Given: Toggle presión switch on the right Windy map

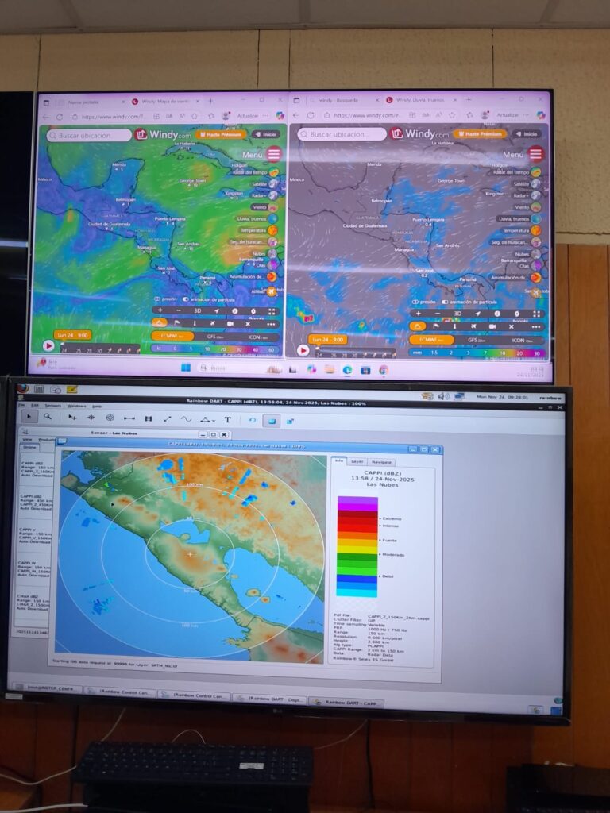Looking at the screenshot, I should click(415, 302).
